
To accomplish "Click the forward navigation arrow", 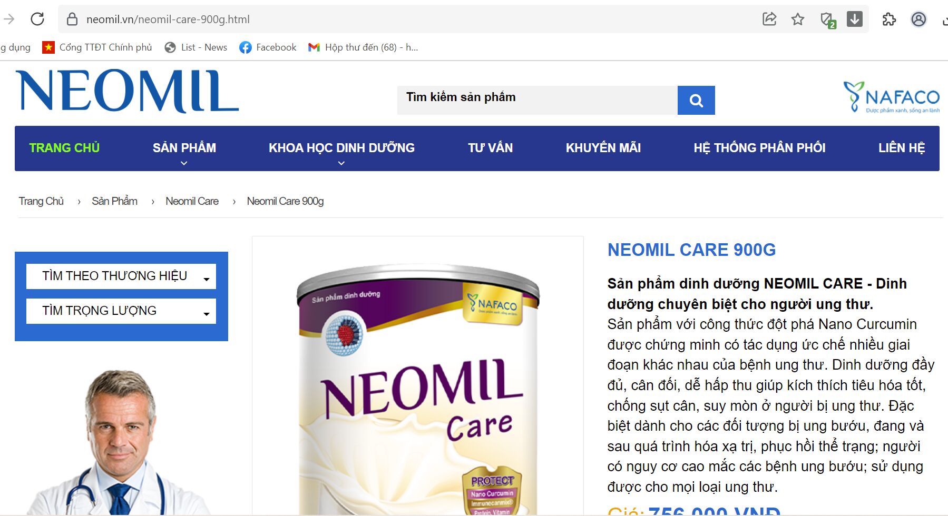I will (x=9, y=19).
